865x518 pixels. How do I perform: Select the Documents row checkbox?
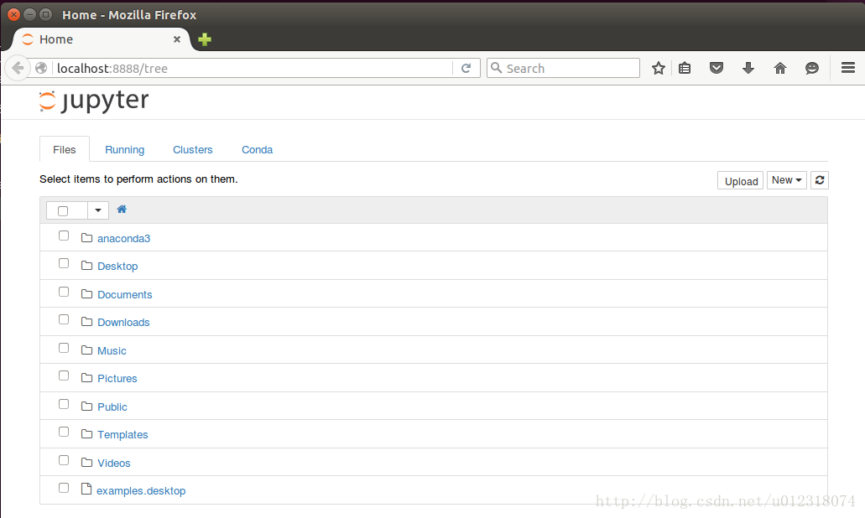click(64, 292)
